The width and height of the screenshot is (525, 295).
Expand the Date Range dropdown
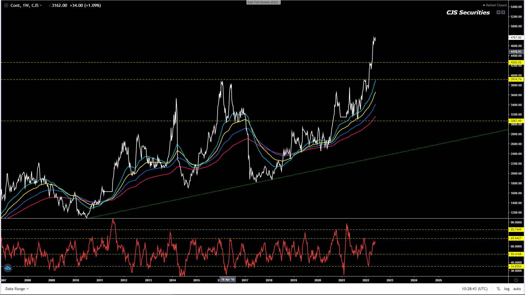point(17,289)
